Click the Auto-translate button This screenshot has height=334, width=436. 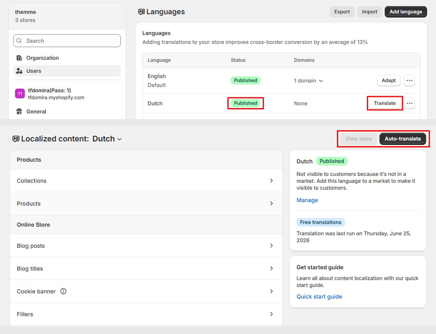pyautogui.click(x=403, y=139)
